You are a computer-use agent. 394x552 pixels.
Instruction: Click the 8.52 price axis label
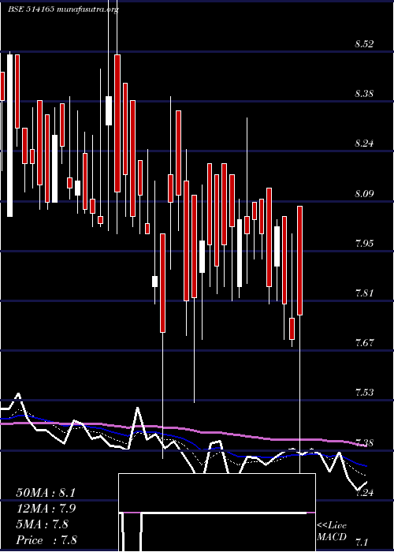tap(364, 44)
